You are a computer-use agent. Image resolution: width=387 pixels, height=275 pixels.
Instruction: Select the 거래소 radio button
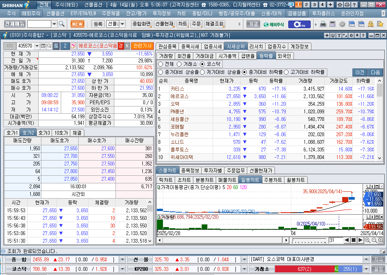(179, 64)
